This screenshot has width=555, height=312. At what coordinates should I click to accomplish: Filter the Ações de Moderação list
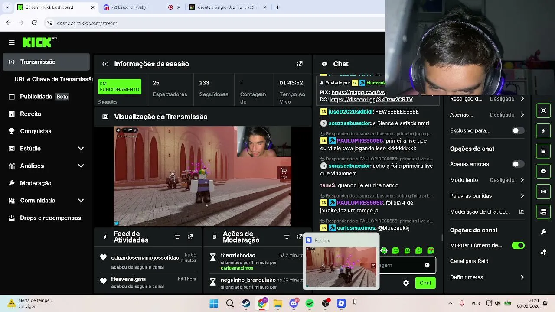point(287,237)
